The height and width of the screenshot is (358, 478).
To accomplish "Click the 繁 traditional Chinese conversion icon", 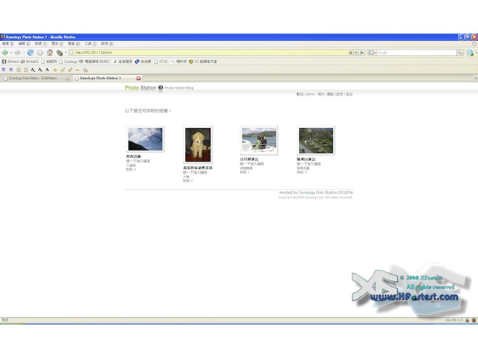I will point(4,70).
